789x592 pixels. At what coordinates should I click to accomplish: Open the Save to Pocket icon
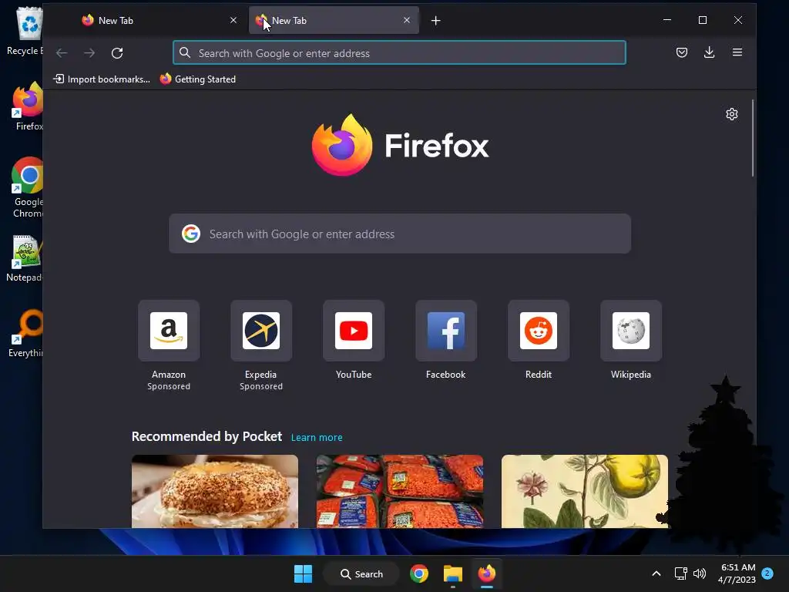coord(682,52)
